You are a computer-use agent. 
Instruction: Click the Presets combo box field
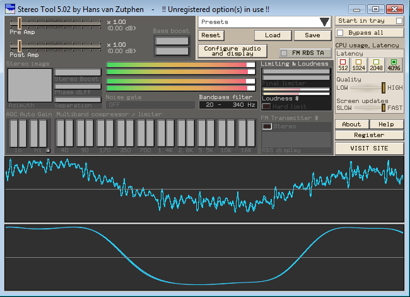265,22
